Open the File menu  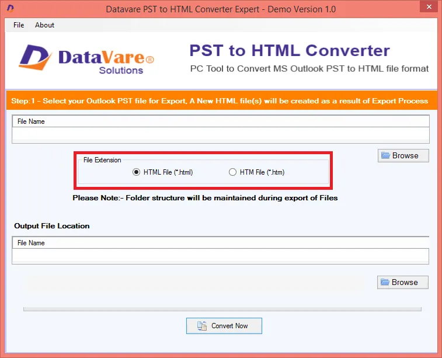[19, 25]
